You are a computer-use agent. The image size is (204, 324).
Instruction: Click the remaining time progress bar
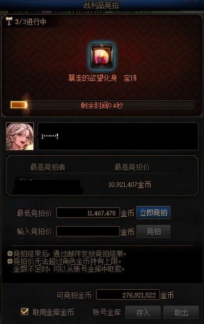coord(102,105)
